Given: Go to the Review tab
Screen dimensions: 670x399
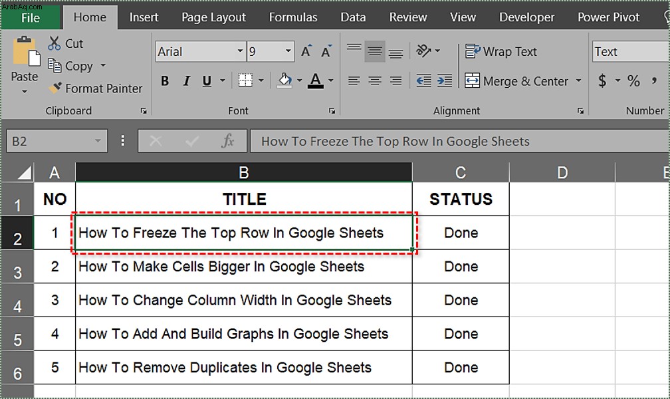Looking at the screenshot, I should [x=408, y=17].
